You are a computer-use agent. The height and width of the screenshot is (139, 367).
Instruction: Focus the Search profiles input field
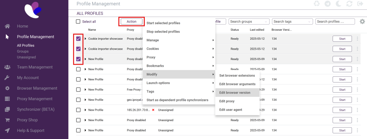[335, 21]
